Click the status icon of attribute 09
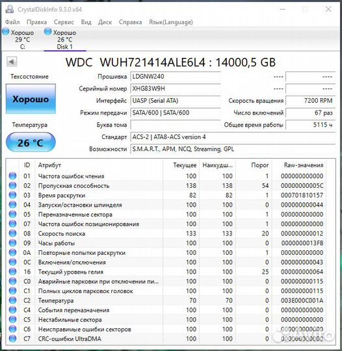This screenshot has width=342, height=351. [x=13, y=243]
